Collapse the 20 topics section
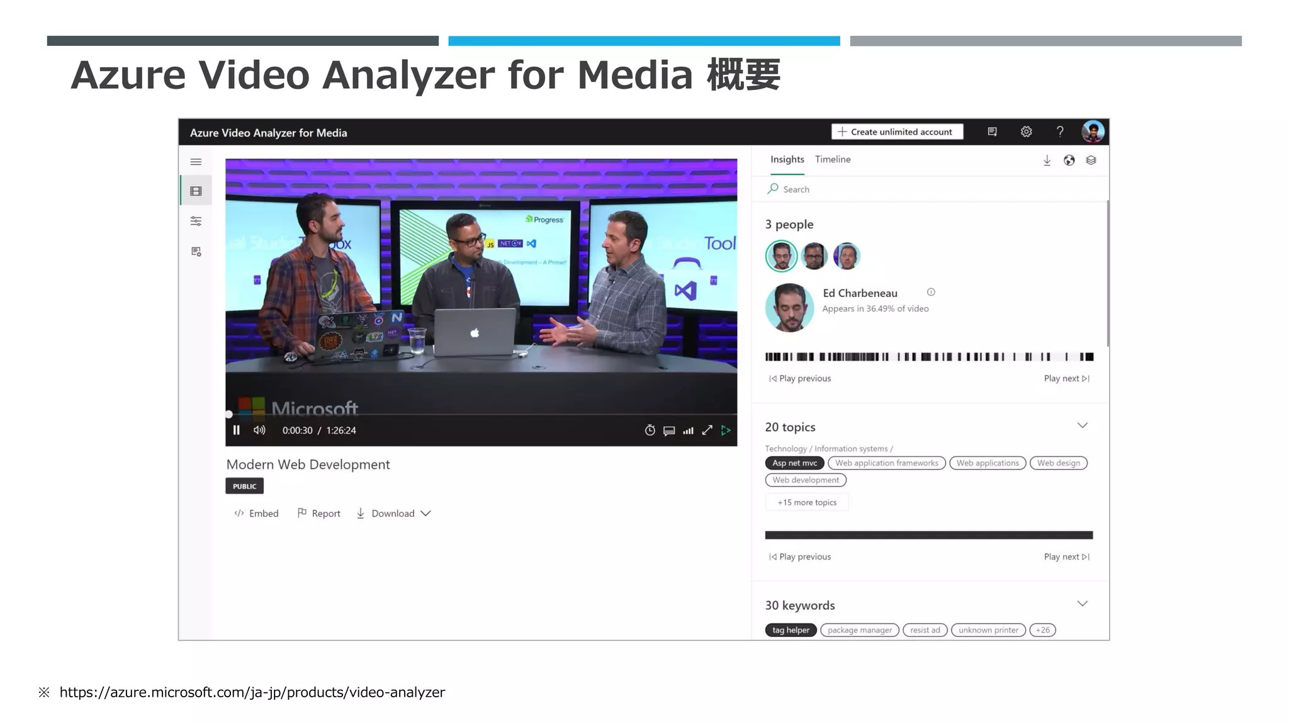Screen dimensions: 1289x725 click(1083, 426)
